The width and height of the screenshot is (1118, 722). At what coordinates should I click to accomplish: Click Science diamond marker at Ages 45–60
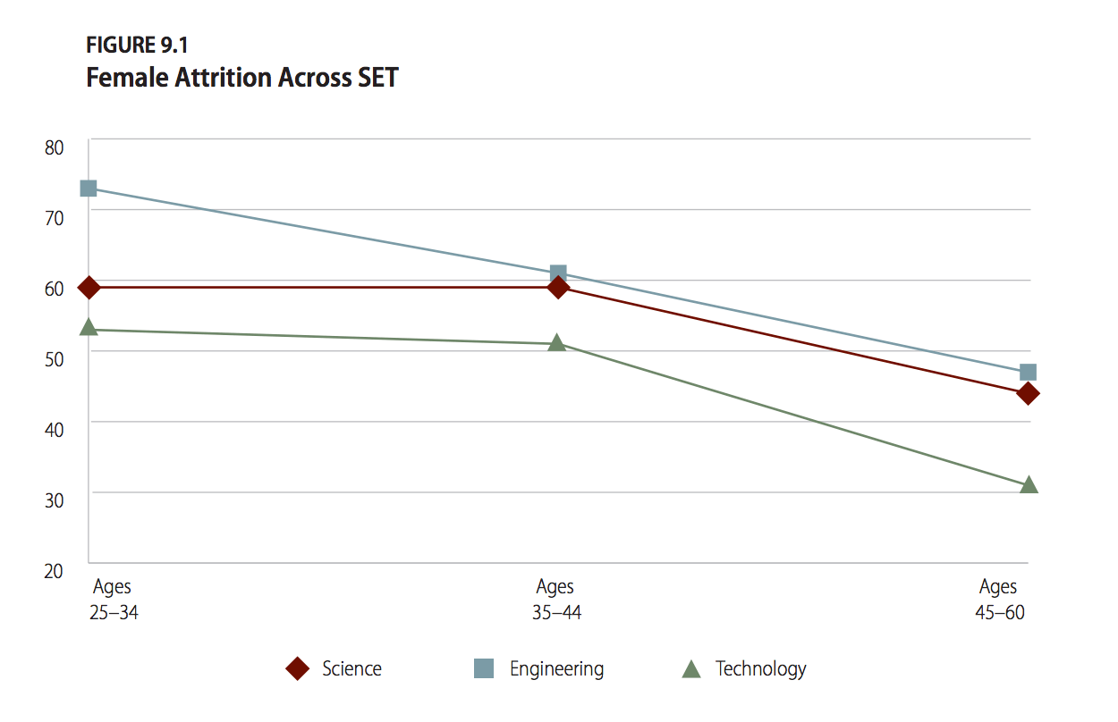point(1029,393)
